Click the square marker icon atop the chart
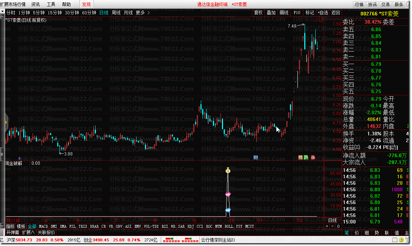The height and width of the screenshot is (246, 412). (321, 20)
